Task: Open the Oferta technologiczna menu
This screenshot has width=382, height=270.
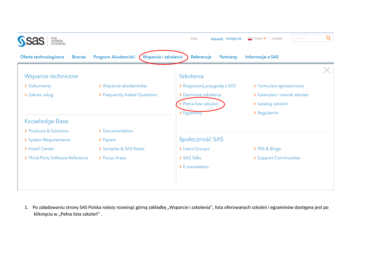Action: coord(42,57)
